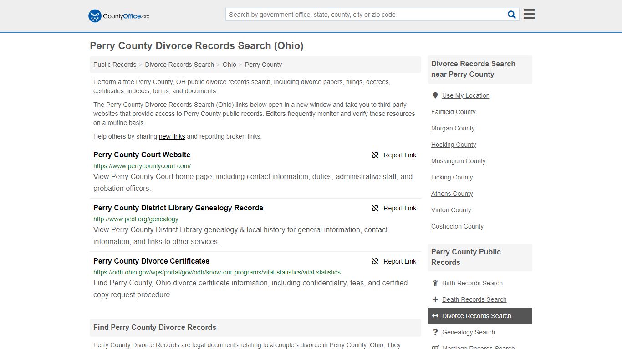Image resolution: width=622 pixels, height=349 pixels.
Task: Open Perry County Court Website heading link
Action: [142, 155]
